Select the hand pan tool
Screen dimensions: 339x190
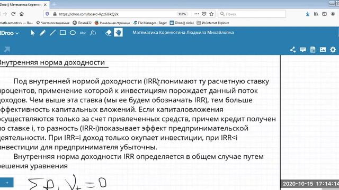118,33
